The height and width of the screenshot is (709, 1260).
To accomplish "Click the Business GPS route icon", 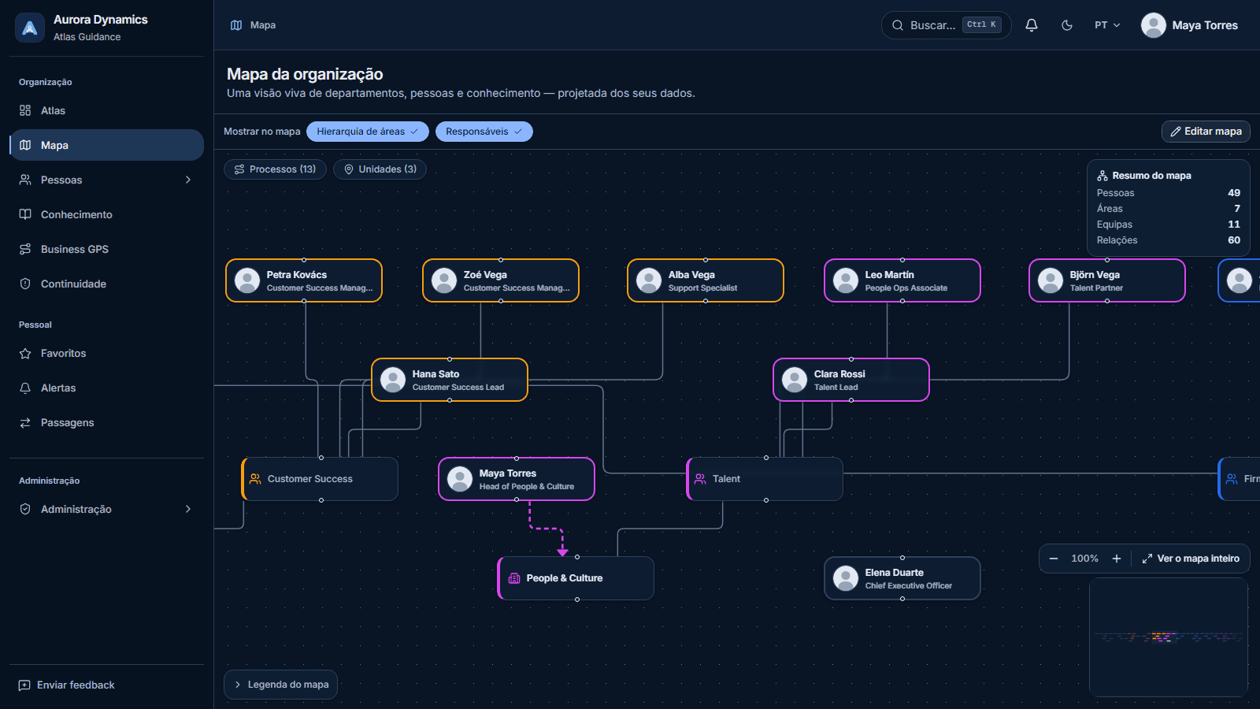I will click(x=25, y=249).
